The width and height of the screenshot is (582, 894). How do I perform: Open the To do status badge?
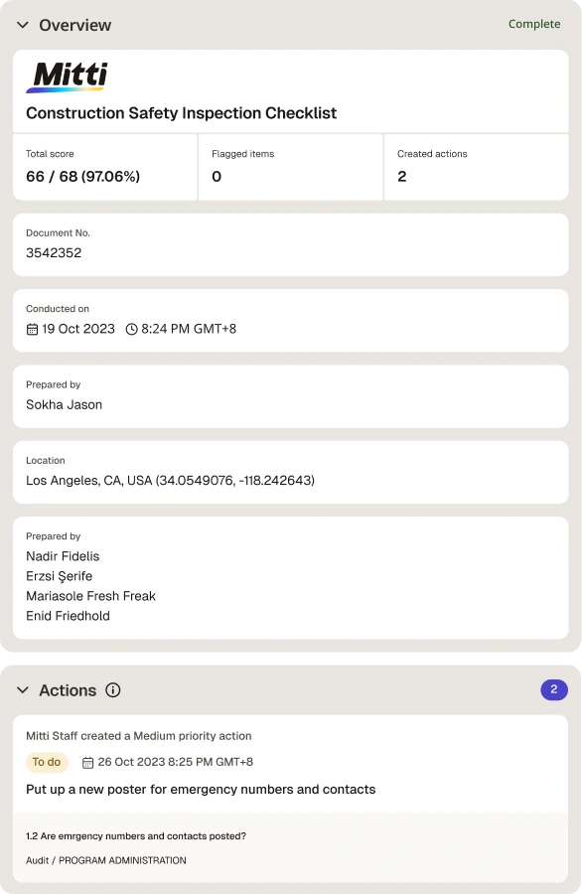click(x=47, y=762)
